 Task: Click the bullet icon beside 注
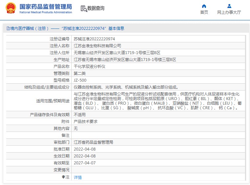(63, 177)
